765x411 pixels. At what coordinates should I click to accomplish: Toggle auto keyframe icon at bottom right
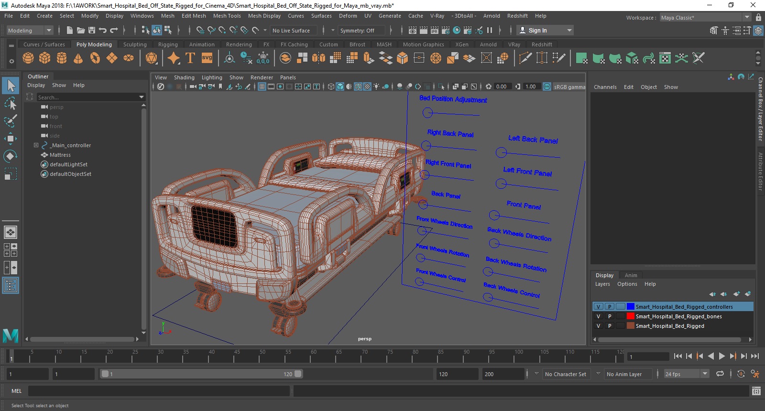pyautogui.click(x=741, y=374)
